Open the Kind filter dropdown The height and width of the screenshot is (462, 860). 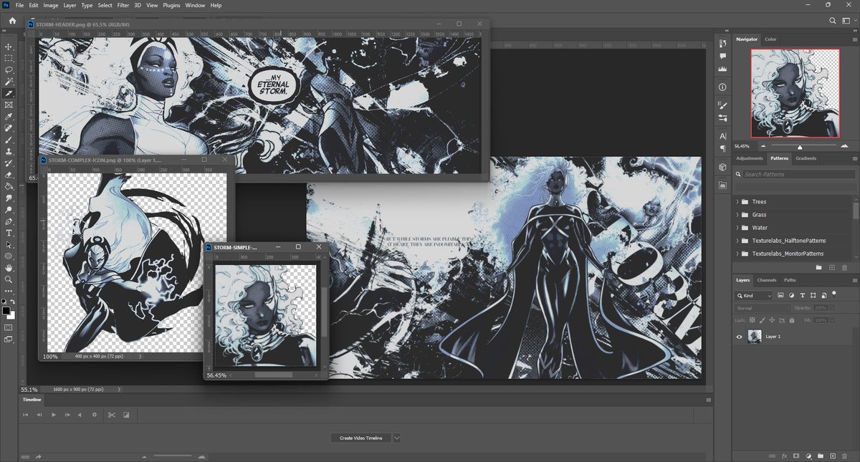[x=753, y=295]
